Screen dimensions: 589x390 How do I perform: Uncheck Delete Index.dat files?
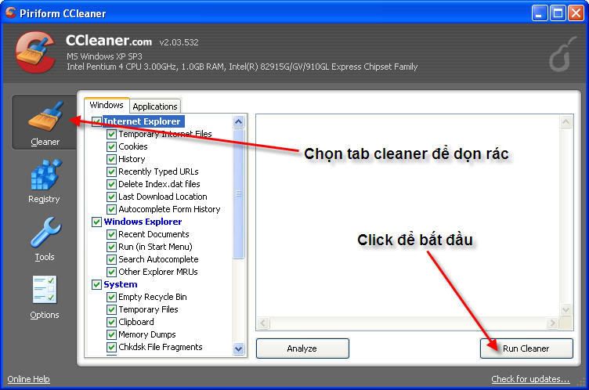tap(111, 184)
